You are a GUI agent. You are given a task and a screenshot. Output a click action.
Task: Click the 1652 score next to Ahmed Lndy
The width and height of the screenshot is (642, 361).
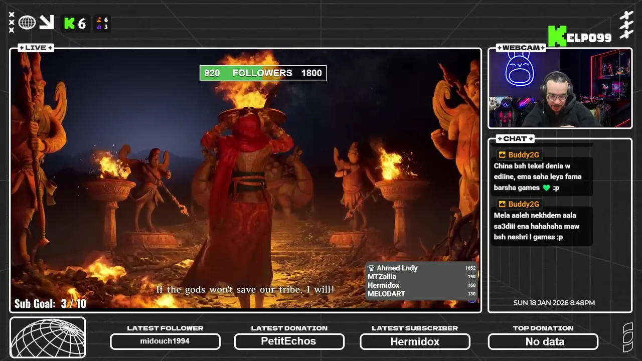click(x=470, y=268)
